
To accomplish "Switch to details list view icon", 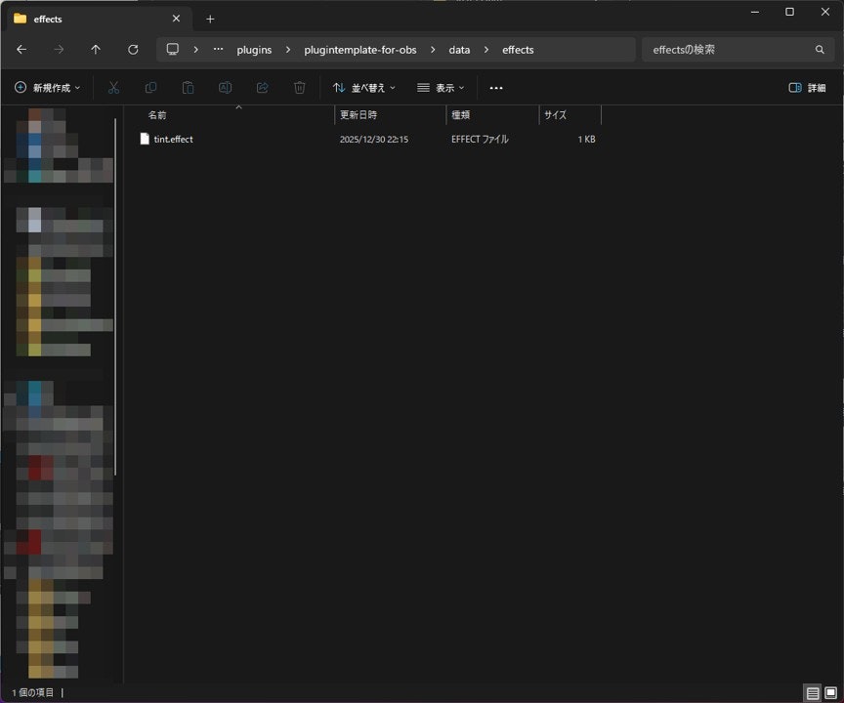I will (813, 693).
